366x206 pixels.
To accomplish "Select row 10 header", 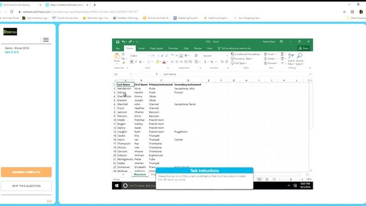I will pyautogui.click(x=114, y=120).
